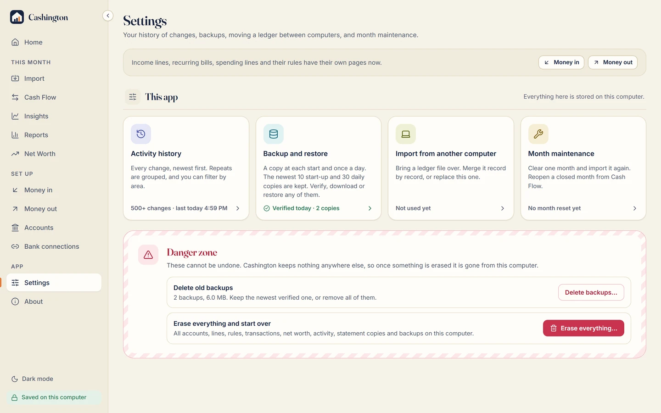Viewport: 661px width, 413px height.
Task: Open Month maintenance using its chevron arrow
Action: [x=635, y=208]
